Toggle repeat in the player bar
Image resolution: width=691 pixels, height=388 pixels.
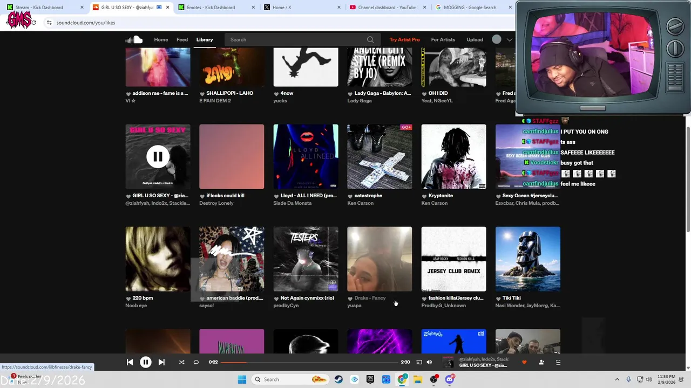[x=196, y=362]
